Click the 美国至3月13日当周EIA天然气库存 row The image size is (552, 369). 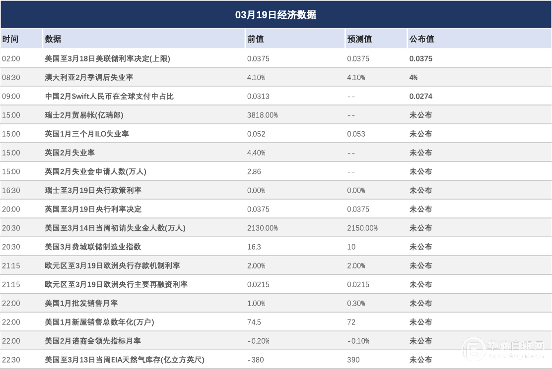pyautogui.click(x=124, y=360)
